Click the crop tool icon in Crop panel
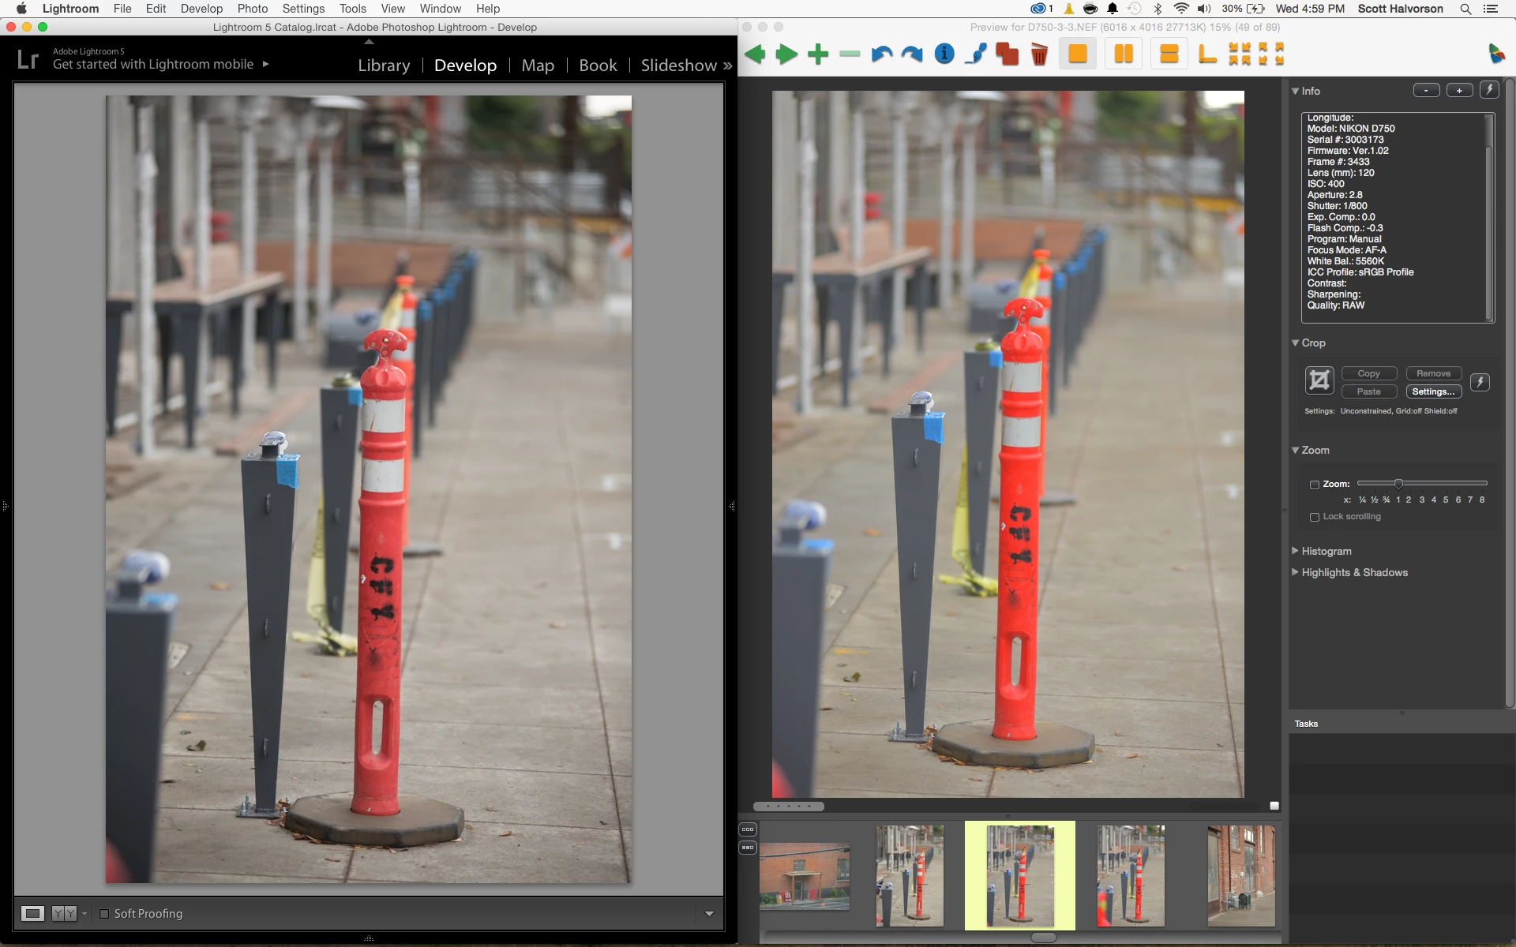The width and height of the screenshot is (1516, 947). tap(1319, 381)
